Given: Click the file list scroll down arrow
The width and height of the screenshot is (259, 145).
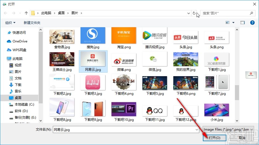Looking at the screenshot, I should (237, 121).
